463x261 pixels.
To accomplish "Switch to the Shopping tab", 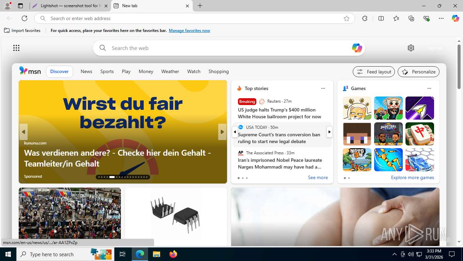I will (219, 71).
